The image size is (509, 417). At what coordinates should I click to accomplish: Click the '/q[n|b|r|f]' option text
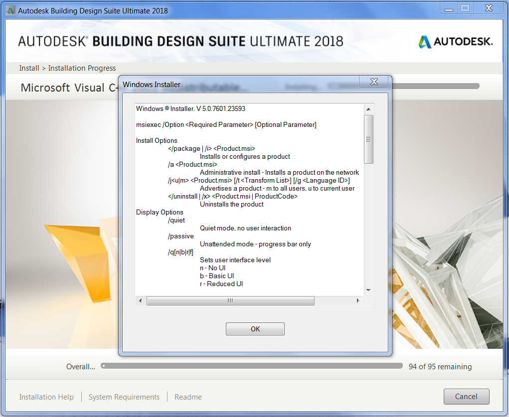(180, 252)
